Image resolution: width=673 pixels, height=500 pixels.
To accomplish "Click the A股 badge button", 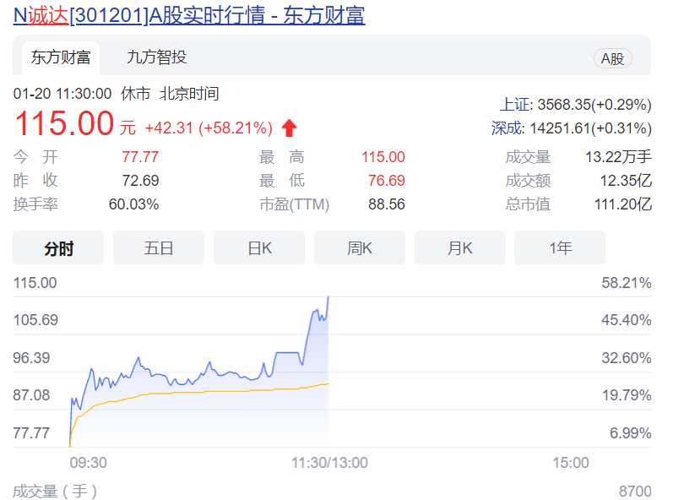I will [612, 58].
